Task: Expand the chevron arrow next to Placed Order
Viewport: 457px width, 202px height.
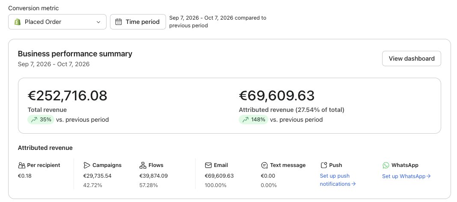Action: (x=98, y=22)
